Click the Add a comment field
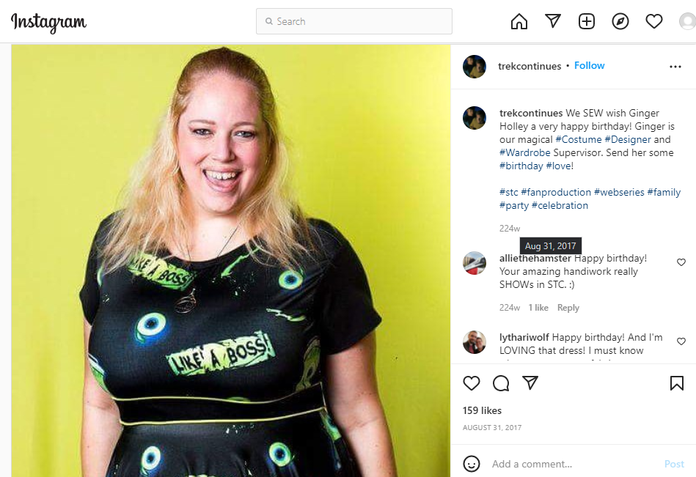Viewport: 696px width, 477px height. (x=573, y=464)
